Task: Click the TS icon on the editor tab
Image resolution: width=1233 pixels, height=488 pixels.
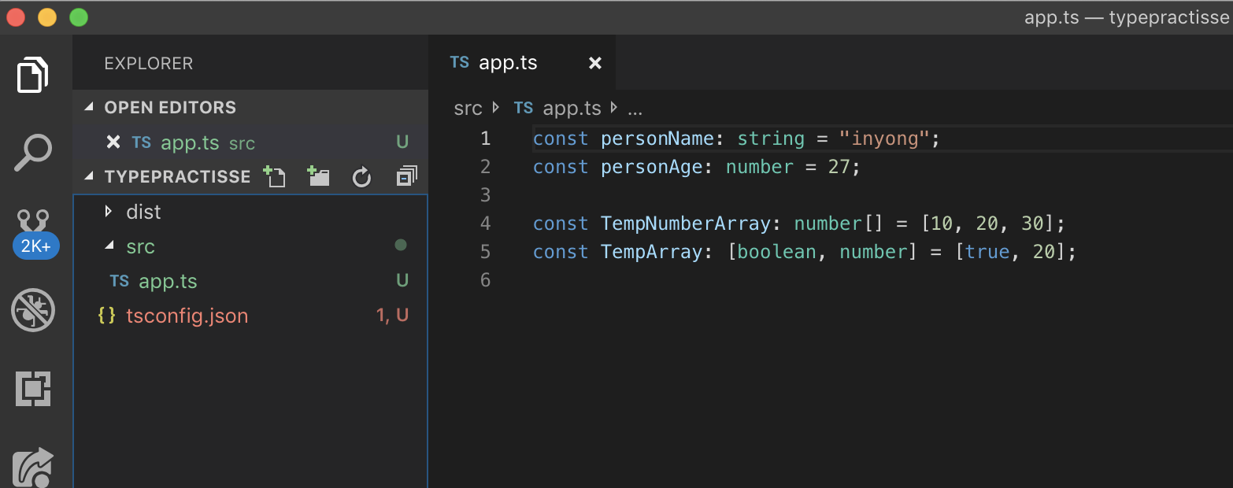Action: pos(460,62)
